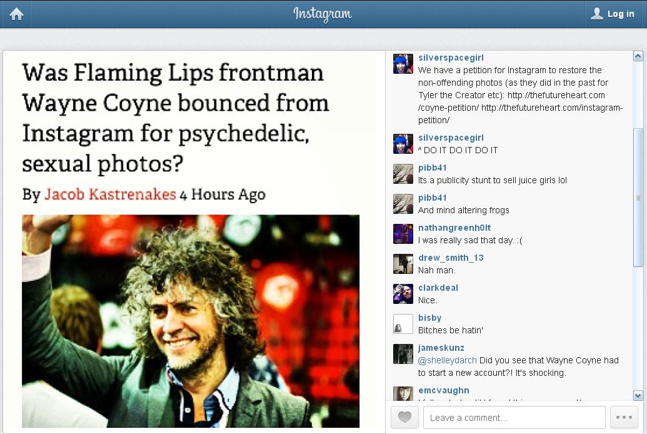The image size is (647, 434).
Task: Click the Log in button
Action: tap(613, 14)
